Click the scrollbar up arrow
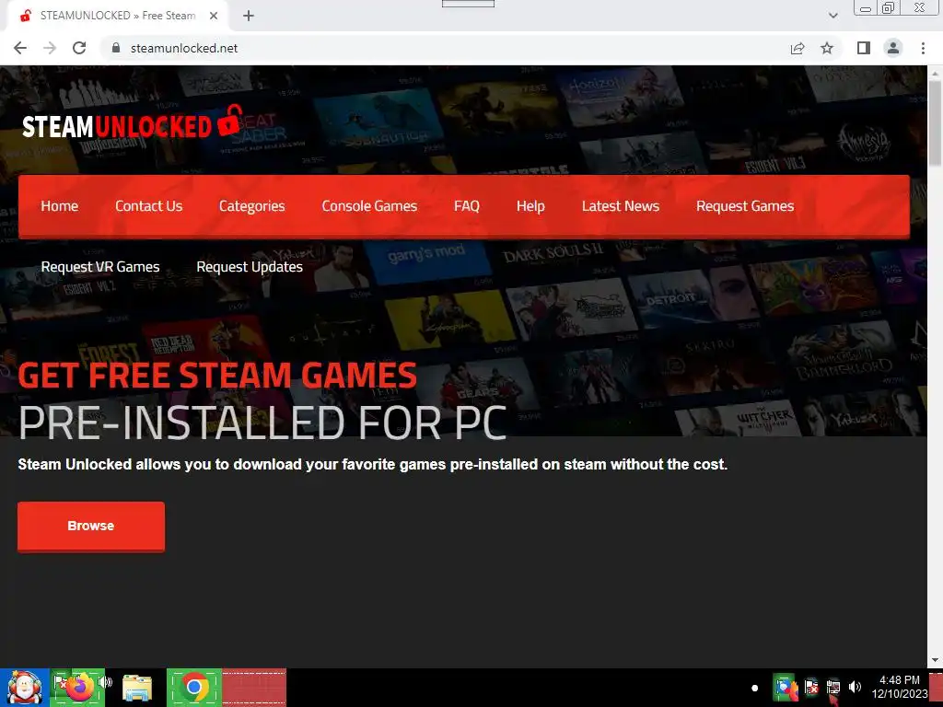This screenshot has height=707, width=943. click(x=935, y=73)
